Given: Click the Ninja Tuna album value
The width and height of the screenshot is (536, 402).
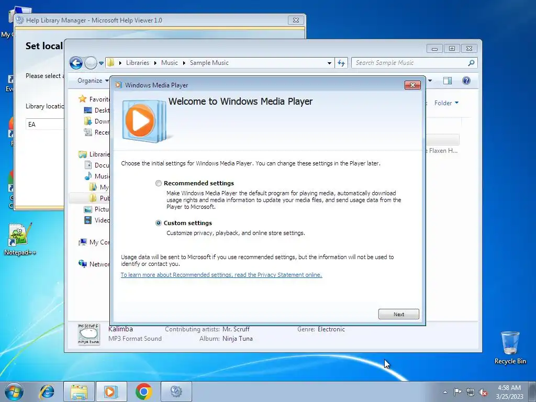Looking at the screenshot, I should click(x=237, y=339).
